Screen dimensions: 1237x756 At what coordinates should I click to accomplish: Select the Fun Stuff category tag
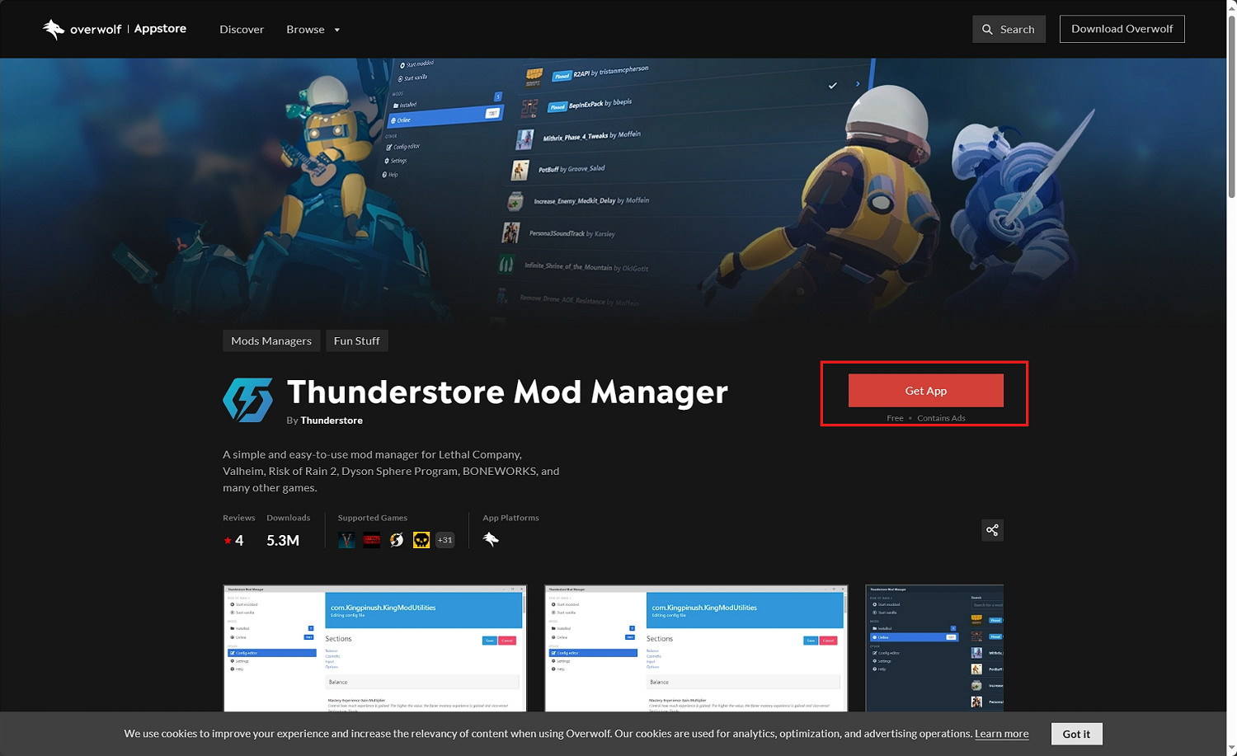click(356, 341)
